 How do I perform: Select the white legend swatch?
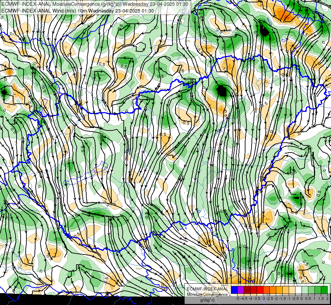click(299, 290)
